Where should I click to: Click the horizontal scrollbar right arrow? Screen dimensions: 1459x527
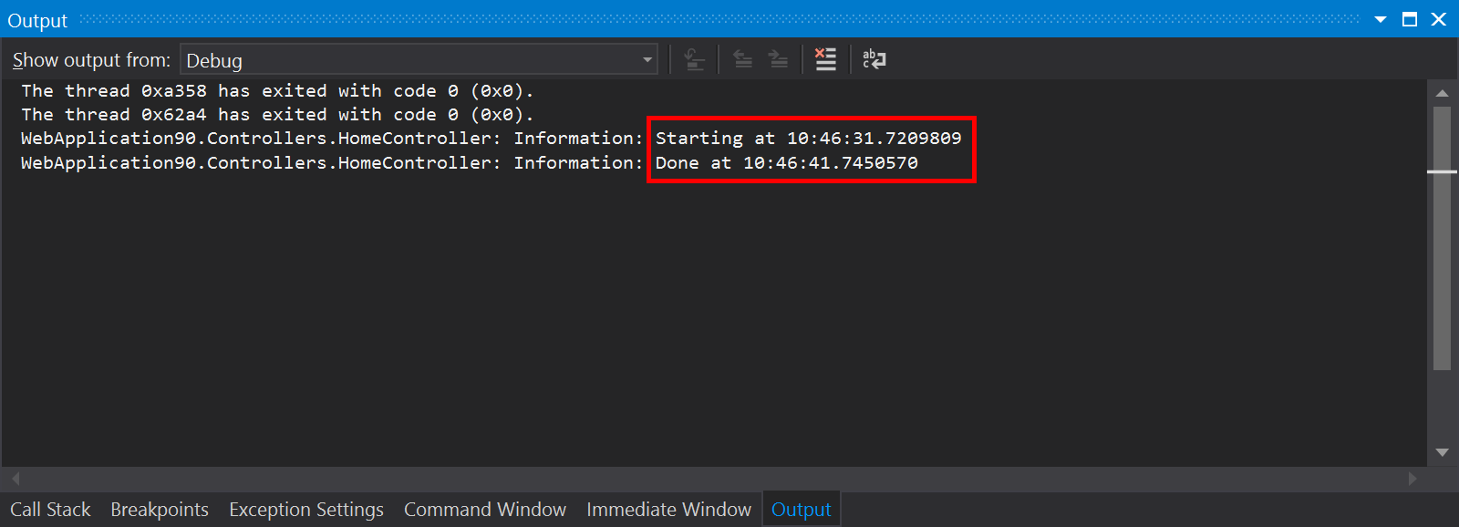coord(1412,478)
